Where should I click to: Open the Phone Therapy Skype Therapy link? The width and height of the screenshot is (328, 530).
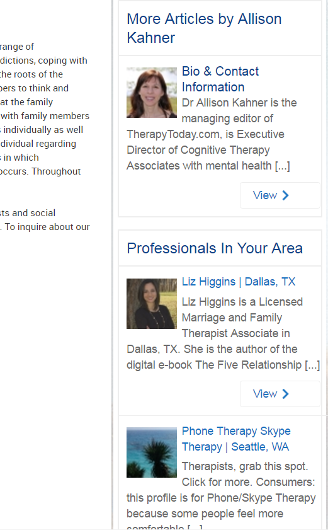(236, 439)
